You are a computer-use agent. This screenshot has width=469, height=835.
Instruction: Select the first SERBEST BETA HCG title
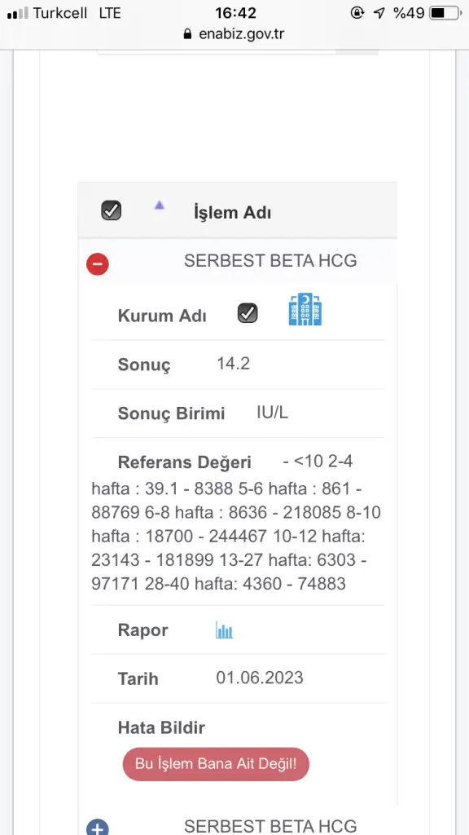(x=270, y=261)
